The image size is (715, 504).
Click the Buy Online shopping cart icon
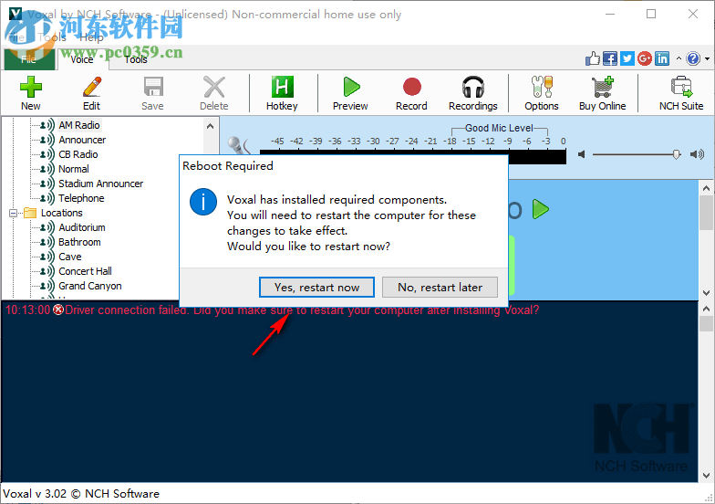coord(602,88)
